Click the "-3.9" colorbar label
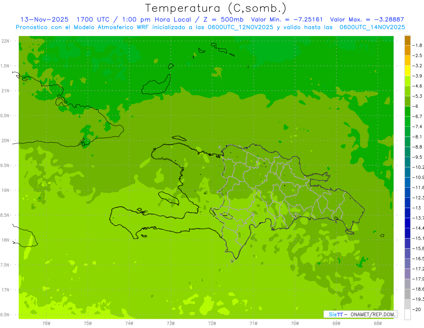The width and height of the screenshot is (424, 328). pyautogui.click(x=417, y=76)
